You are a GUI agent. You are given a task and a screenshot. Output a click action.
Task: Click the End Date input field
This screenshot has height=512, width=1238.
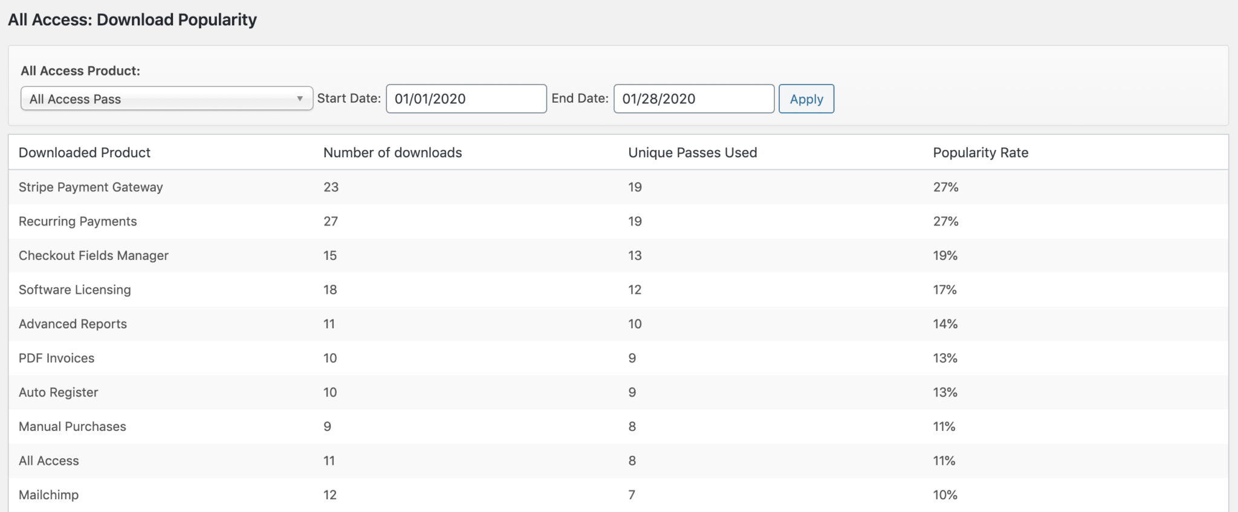(x=693, y=99)
